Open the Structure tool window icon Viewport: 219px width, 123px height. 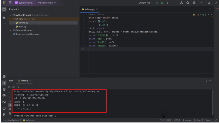[x=4, y=17]
